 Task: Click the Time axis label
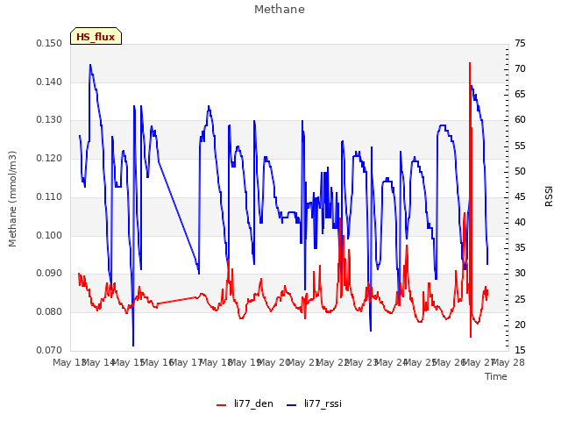pos(496,376)
